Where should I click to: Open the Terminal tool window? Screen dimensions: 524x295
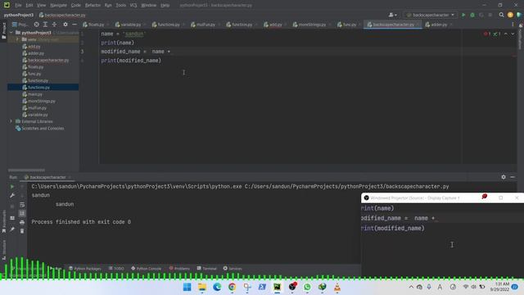point(207,269)
